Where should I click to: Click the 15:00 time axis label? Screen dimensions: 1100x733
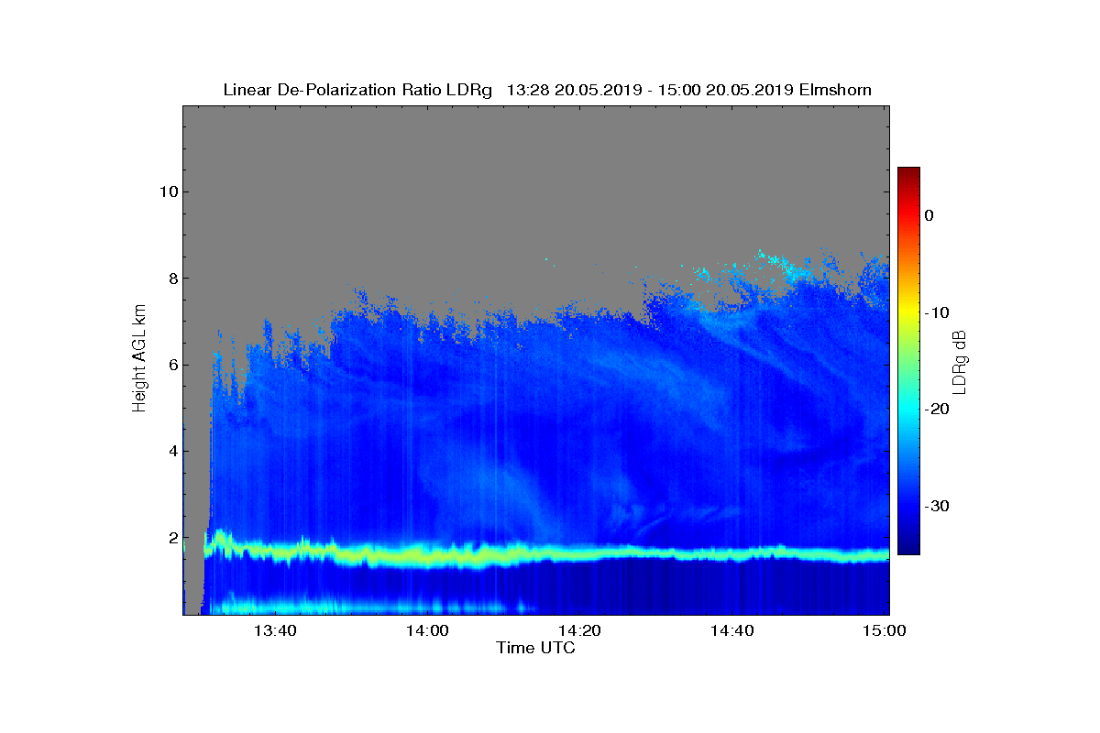pyautogui.click(x=884, y=630)
